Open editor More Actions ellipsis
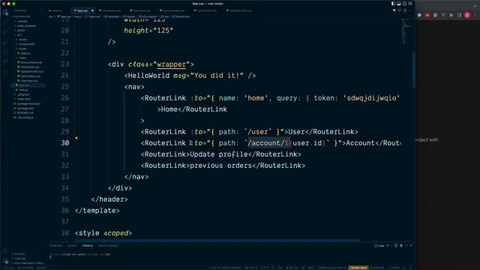Viewport: 480px width, 270px height. 410,10
